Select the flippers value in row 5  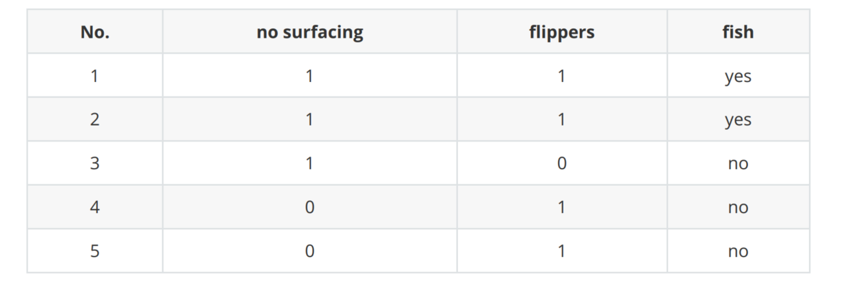pyautogui.click(x=561, y=251)
